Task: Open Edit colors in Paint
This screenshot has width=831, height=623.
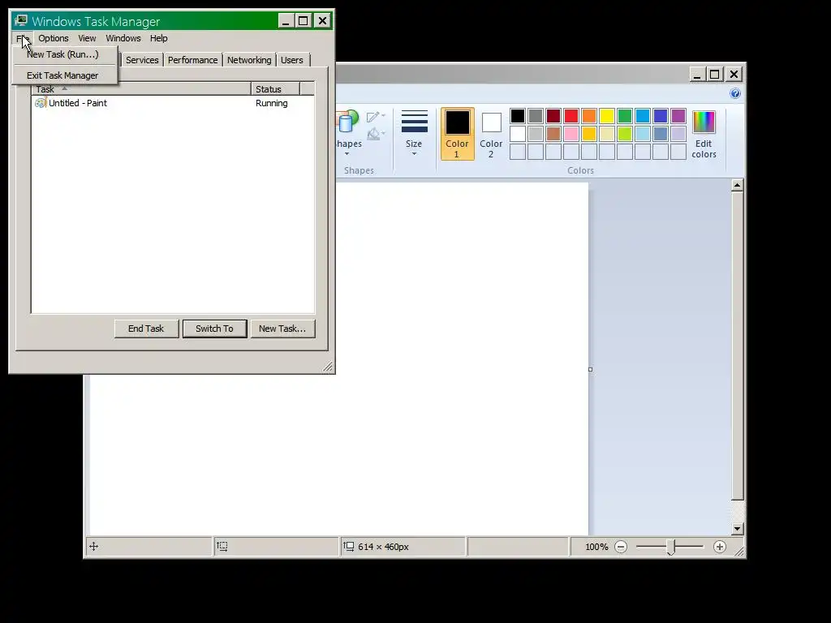Action: [704, 134]
